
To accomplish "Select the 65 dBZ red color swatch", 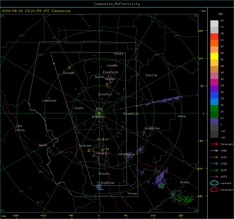I will 214,37.
